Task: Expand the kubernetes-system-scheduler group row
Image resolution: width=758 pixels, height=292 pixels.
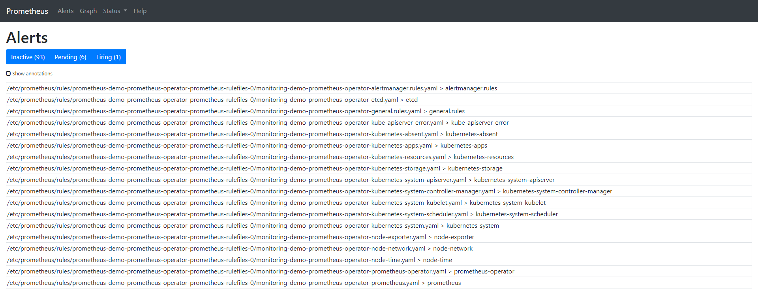Action: coord(379,214)
